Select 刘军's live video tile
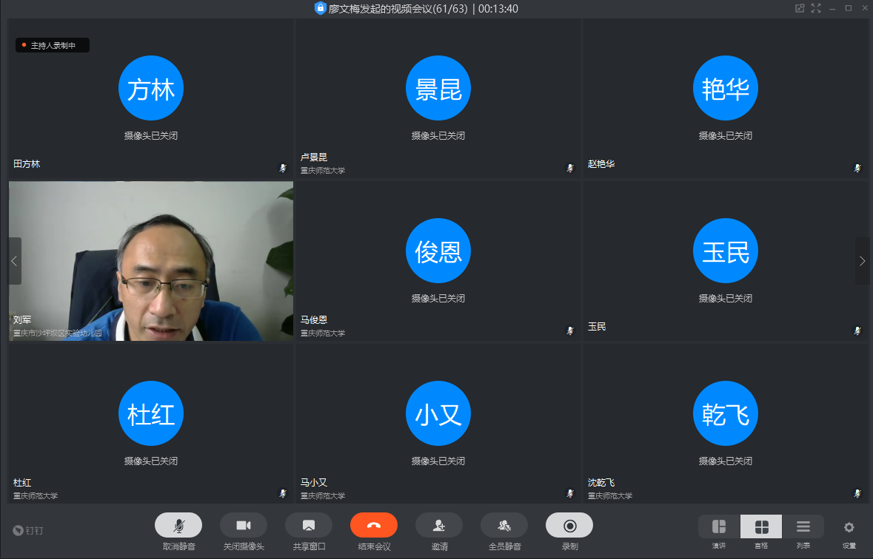 click(x=151, y=261)
